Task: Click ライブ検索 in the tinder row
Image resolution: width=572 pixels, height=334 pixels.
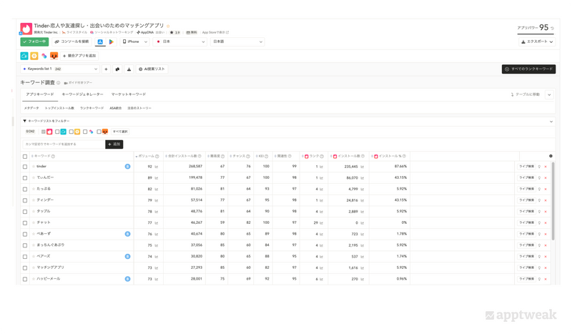Action: click(x=526, y=167)
